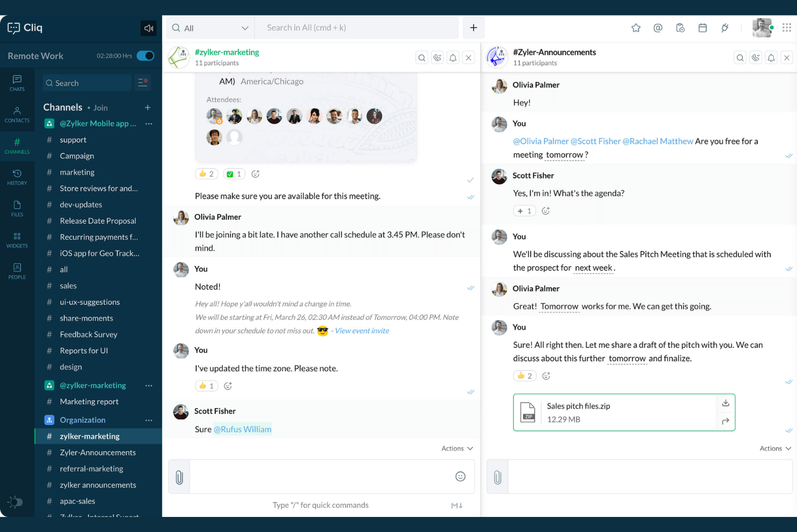Open more options for @Zylker Mobile app group
Image resolution: width=797 pixels, height=532 pixels.
pos(149,123)
